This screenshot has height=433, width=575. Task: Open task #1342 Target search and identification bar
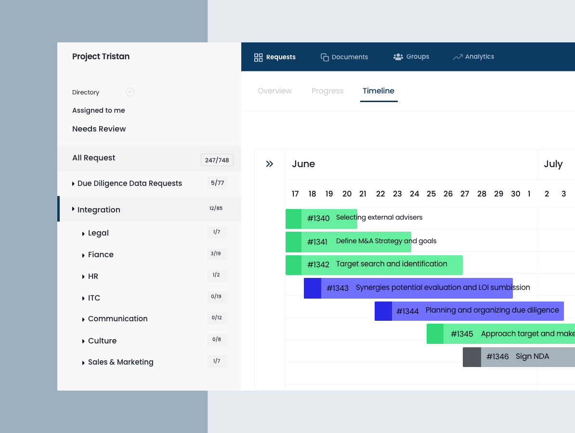[x=391, y=264]
